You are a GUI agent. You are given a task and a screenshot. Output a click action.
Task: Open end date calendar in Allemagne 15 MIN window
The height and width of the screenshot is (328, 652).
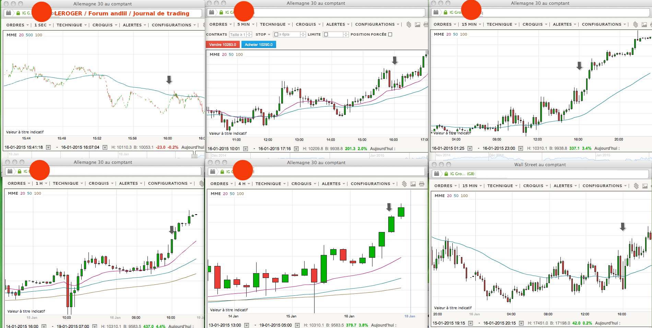point(521,148)
